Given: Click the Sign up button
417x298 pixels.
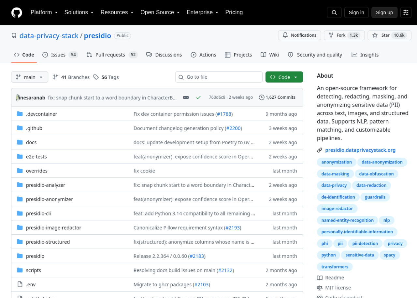Looking at the screenshot, I should click(384, 12).
